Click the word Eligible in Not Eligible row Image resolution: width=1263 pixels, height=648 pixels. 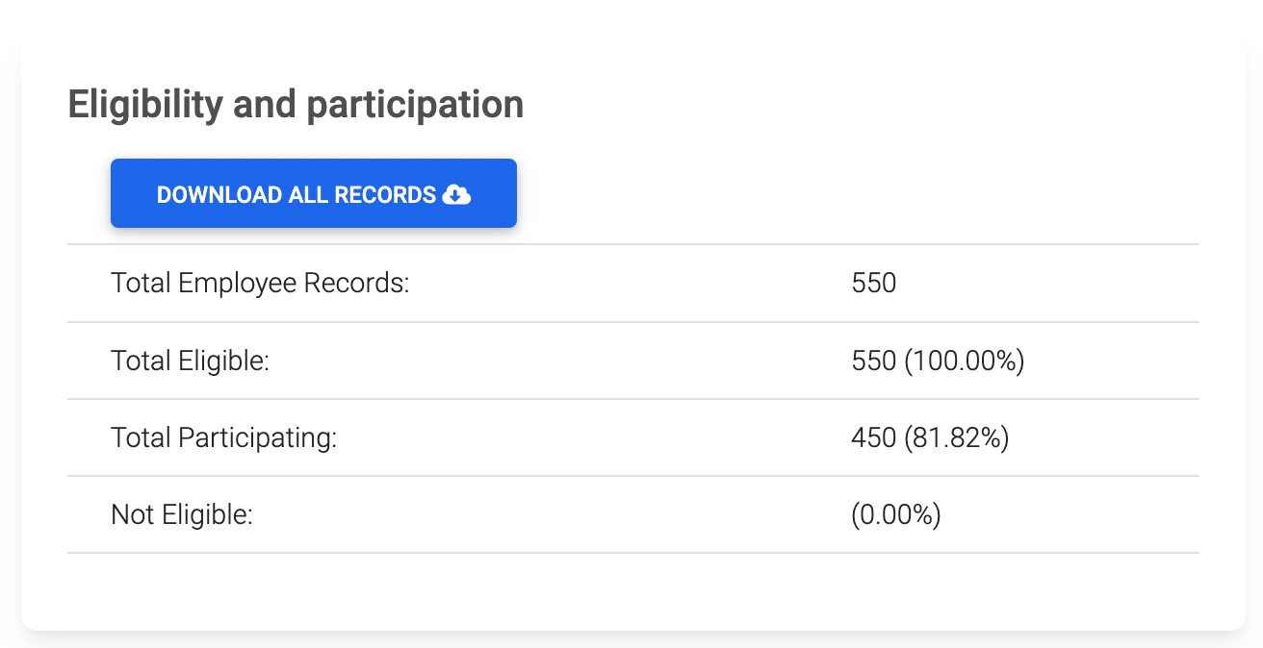tap(205, 515)
